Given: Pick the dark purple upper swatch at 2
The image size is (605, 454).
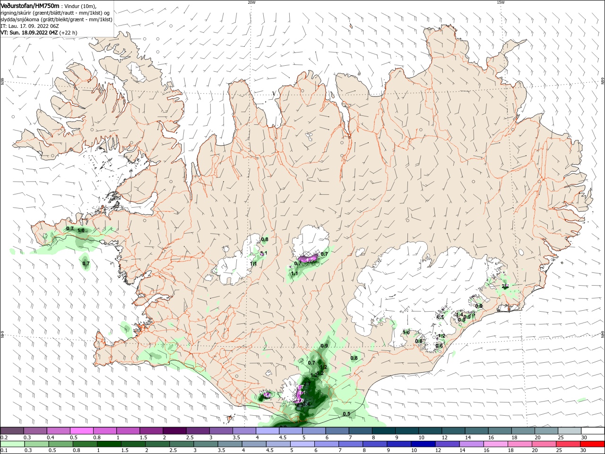Looking at the screenshot, I should coord(174,431).
